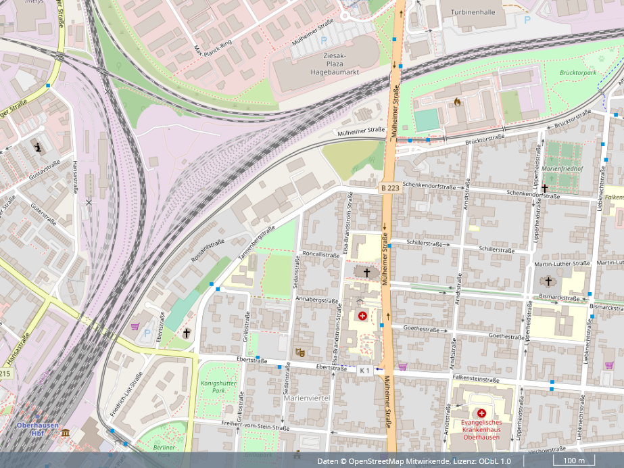Click the fire station flame icon

(x=458, y=103)
